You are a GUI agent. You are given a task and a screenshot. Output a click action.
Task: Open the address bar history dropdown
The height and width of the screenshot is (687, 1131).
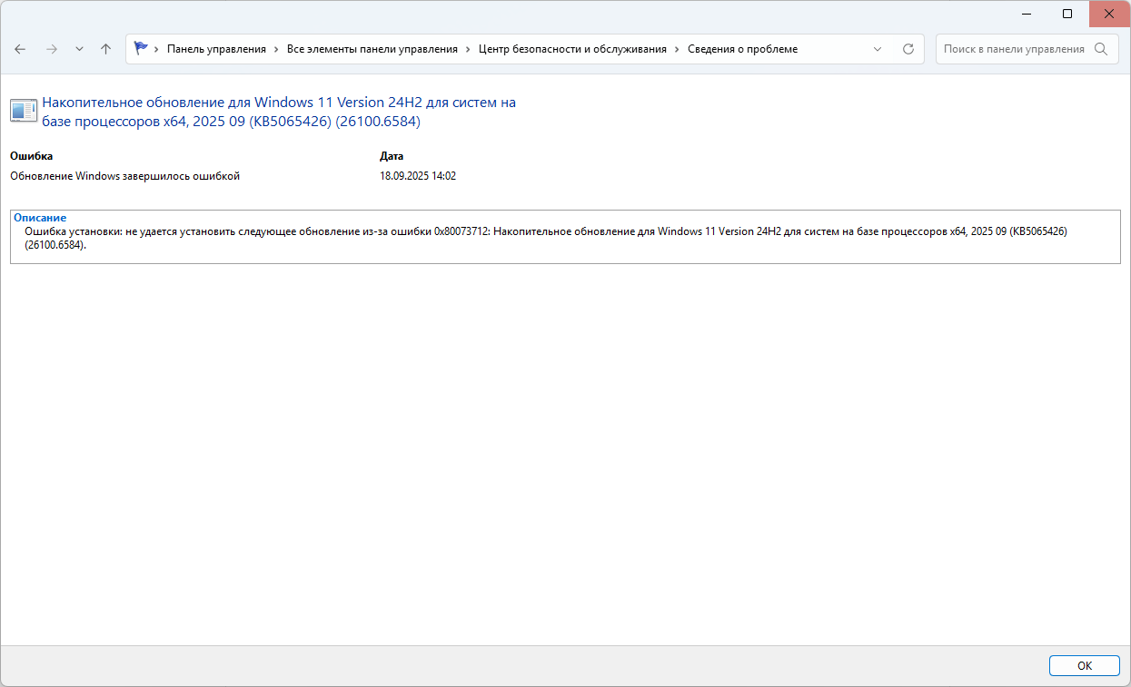click(878, 49)
